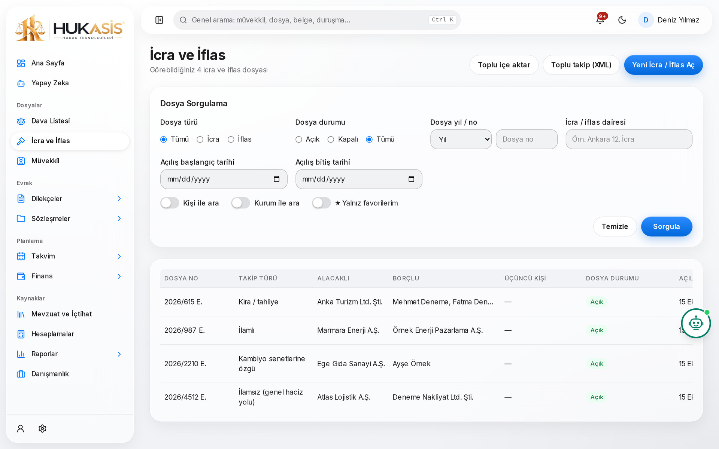
Task: Click the Danışmanlık briefcase icon
Action: (21, 374)
